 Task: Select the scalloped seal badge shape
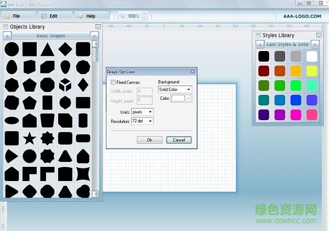[30, 155]
